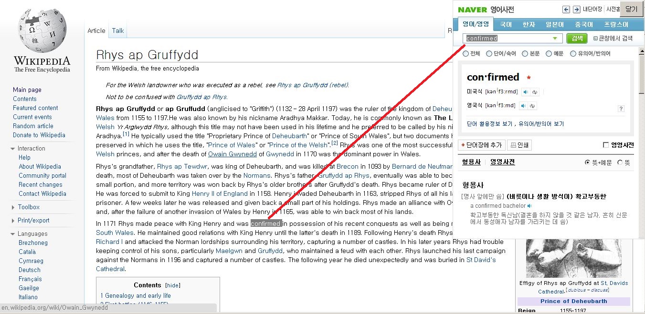The height and width of the screenshot is (314, 645).
Task: Switch to 한자 dictionary tab
Action: pyautogui.click(x=529, y=24)
